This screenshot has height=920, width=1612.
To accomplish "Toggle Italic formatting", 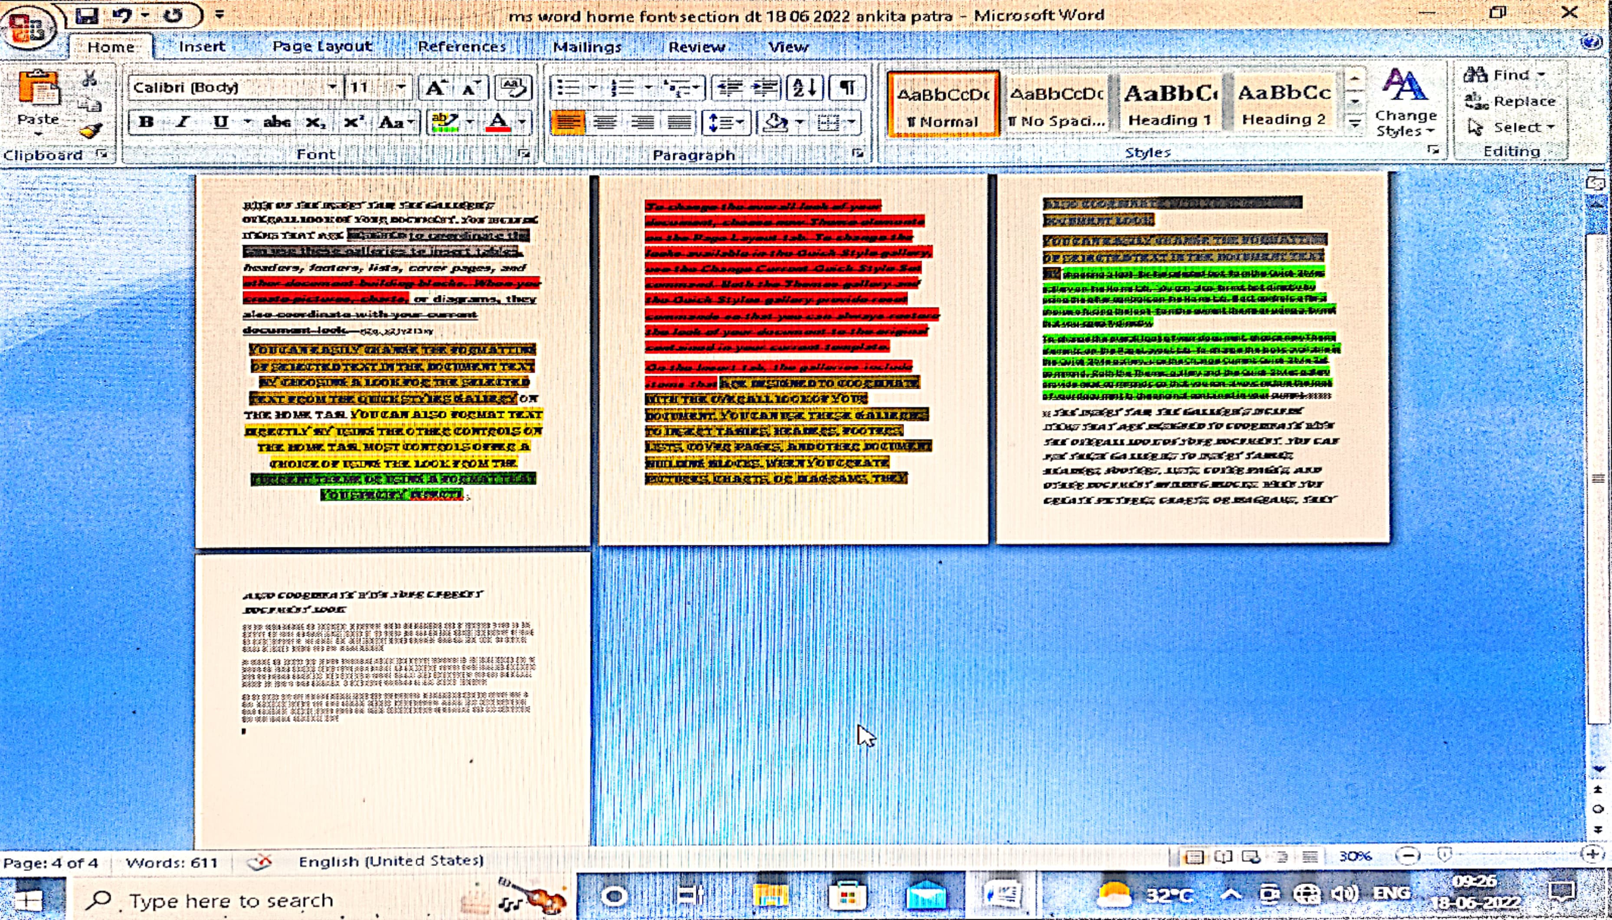I will [x=183, y=122].
